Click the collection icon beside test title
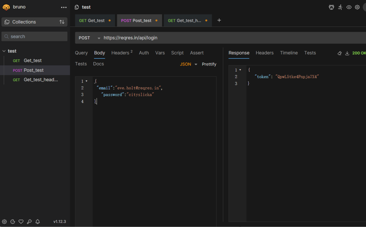Screen dimensions: 366x227 (76, 7)
